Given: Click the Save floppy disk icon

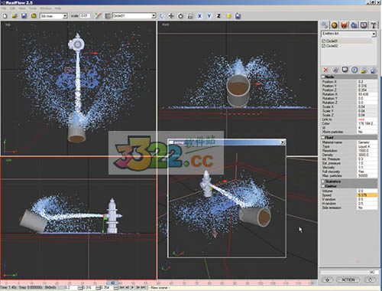Looking at the screenshot, I should pos(24,16).
